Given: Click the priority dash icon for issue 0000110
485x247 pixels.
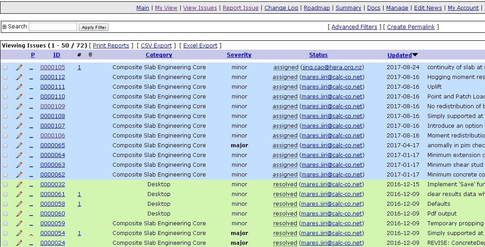Looking at the screenshot, I should click(31, 97).
